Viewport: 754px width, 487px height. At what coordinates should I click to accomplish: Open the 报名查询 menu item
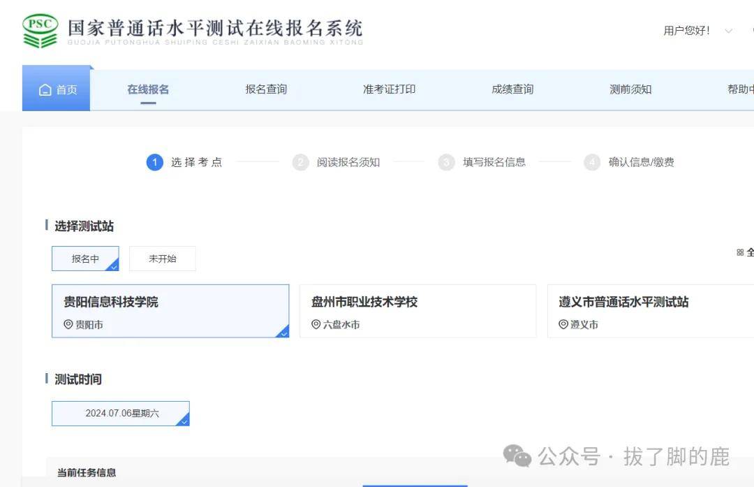click(266, 89)
